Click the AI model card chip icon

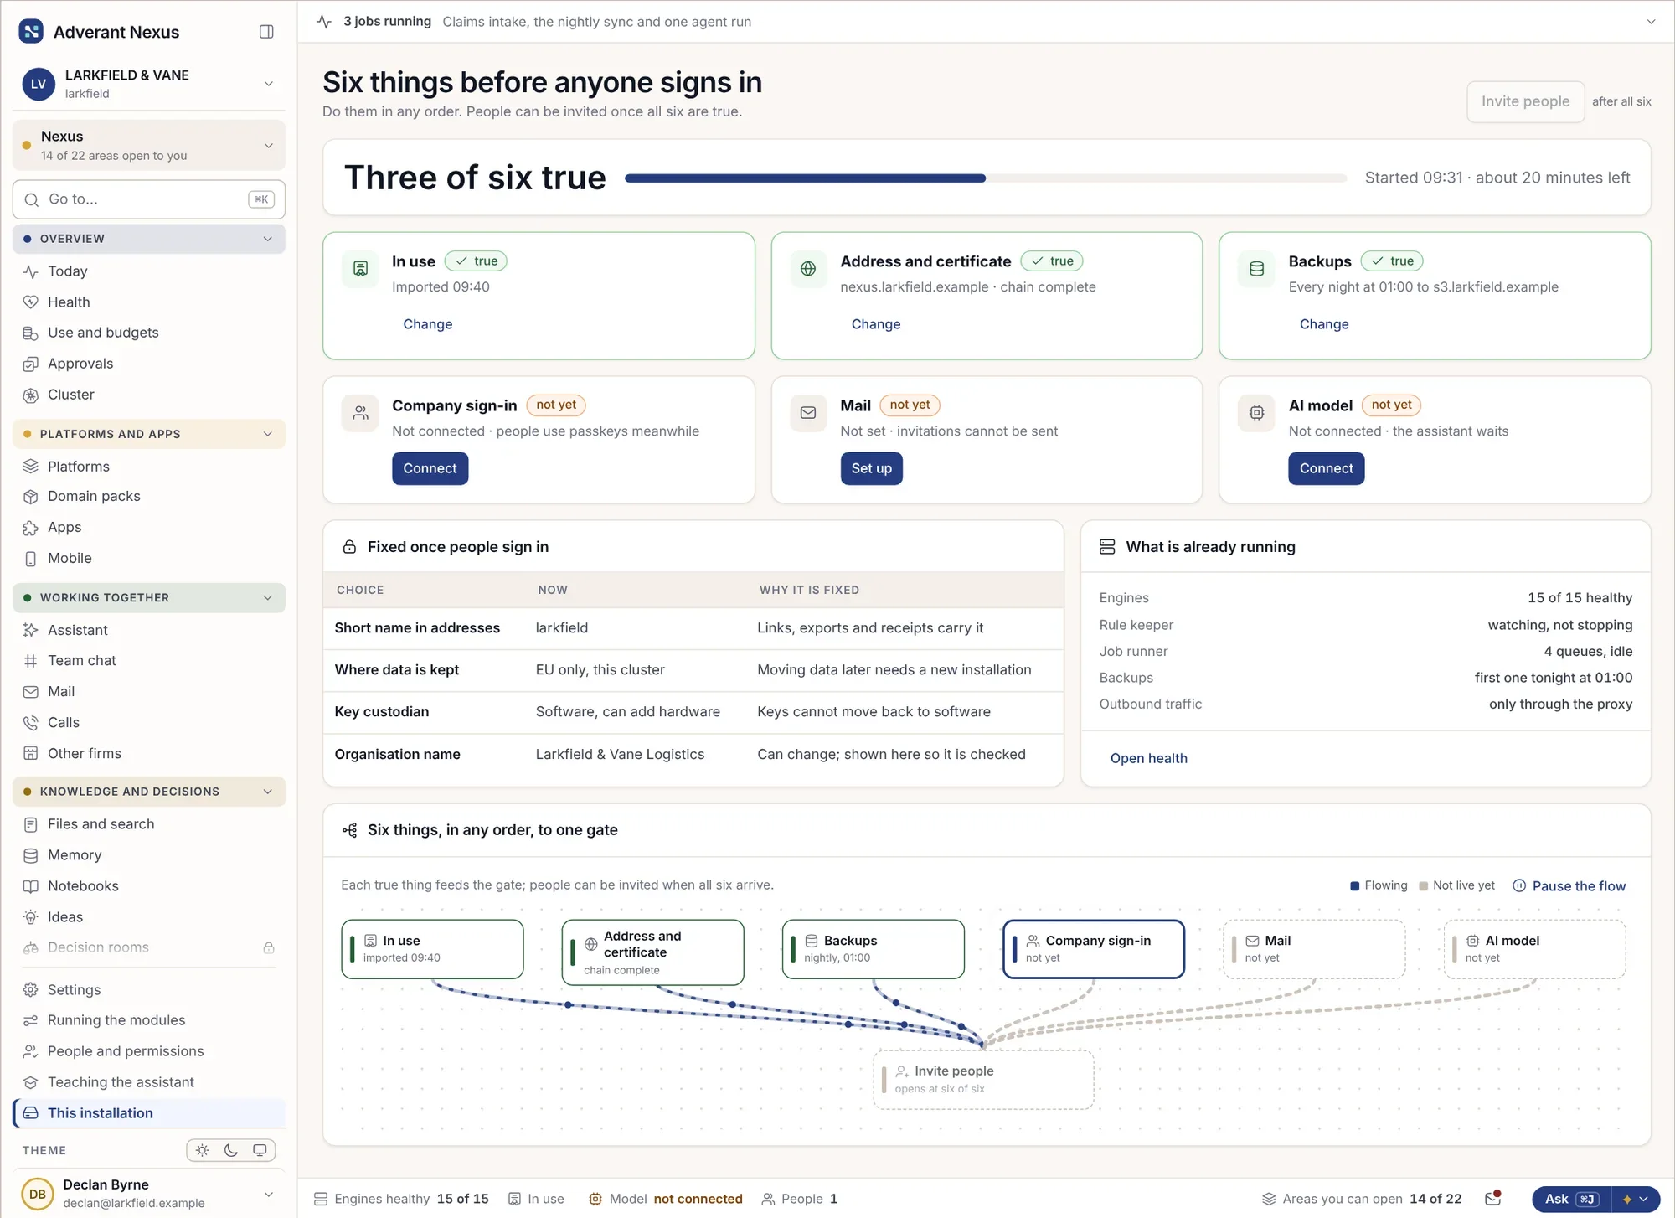pyautogui.click(x=1256, y=413)
